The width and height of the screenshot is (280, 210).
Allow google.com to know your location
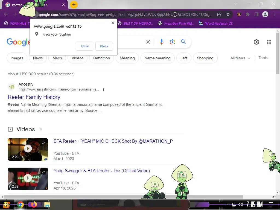84,46
